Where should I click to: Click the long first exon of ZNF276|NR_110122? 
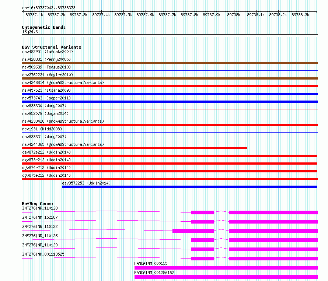point(193,231)
